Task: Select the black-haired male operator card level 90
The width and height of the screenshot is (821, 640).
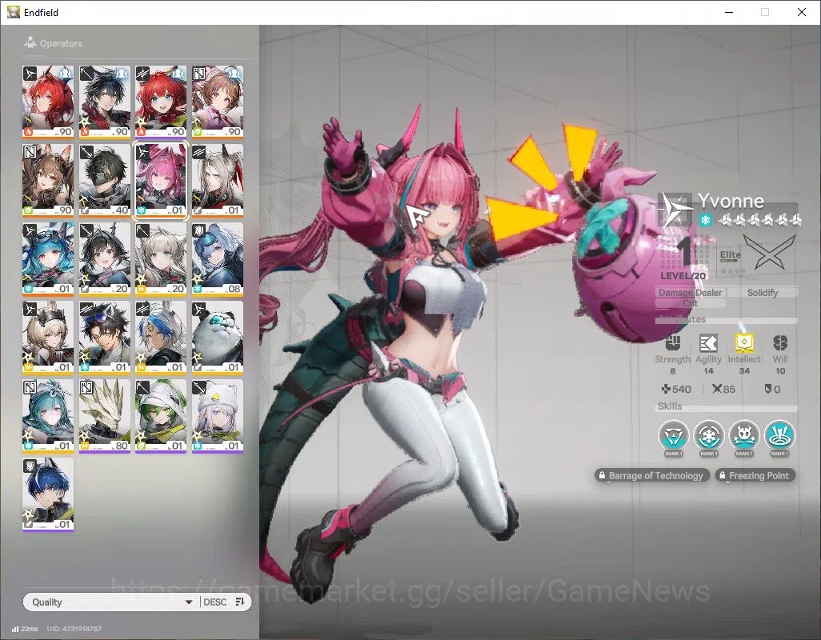Action: (x=104, y=102)
